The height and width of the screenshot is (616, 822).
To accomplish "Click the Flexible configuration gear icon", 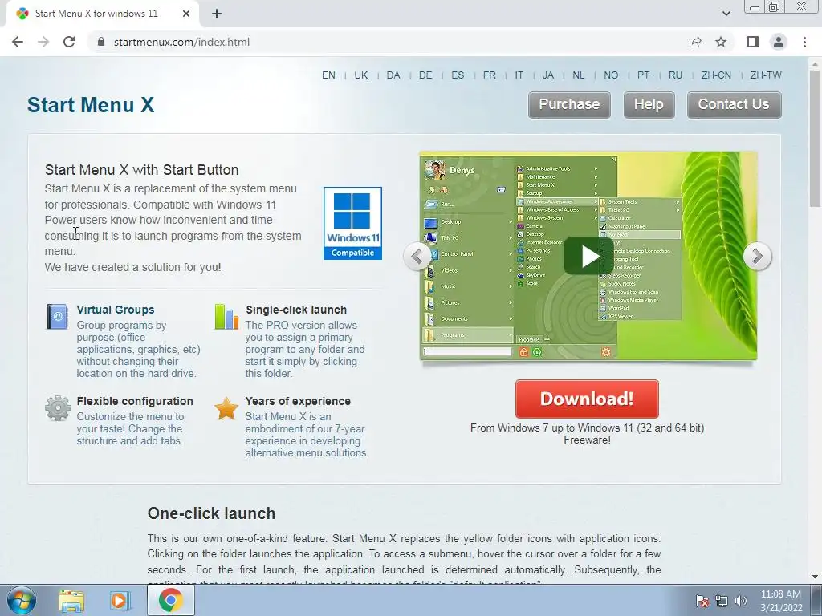I will pyautogui.click(x=58, y=408).
